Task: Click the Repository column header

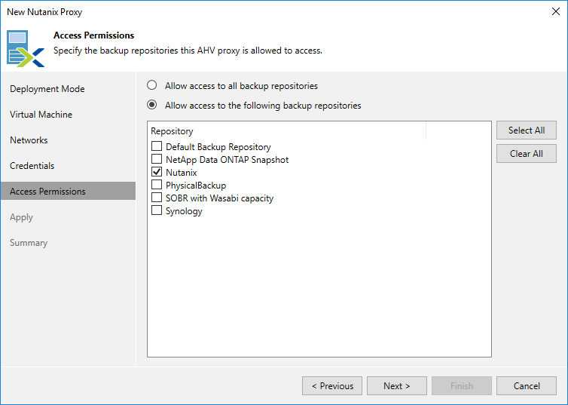Action: click(286, 131)
